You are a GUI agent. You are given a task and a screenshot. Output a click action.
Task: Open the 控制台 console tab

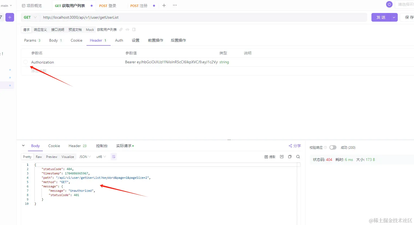coord(102,146)
